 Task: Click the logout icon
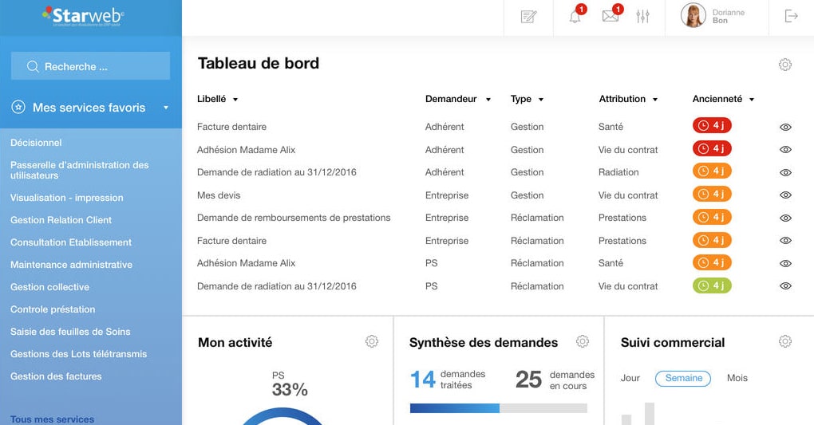[x=791, y=16]
